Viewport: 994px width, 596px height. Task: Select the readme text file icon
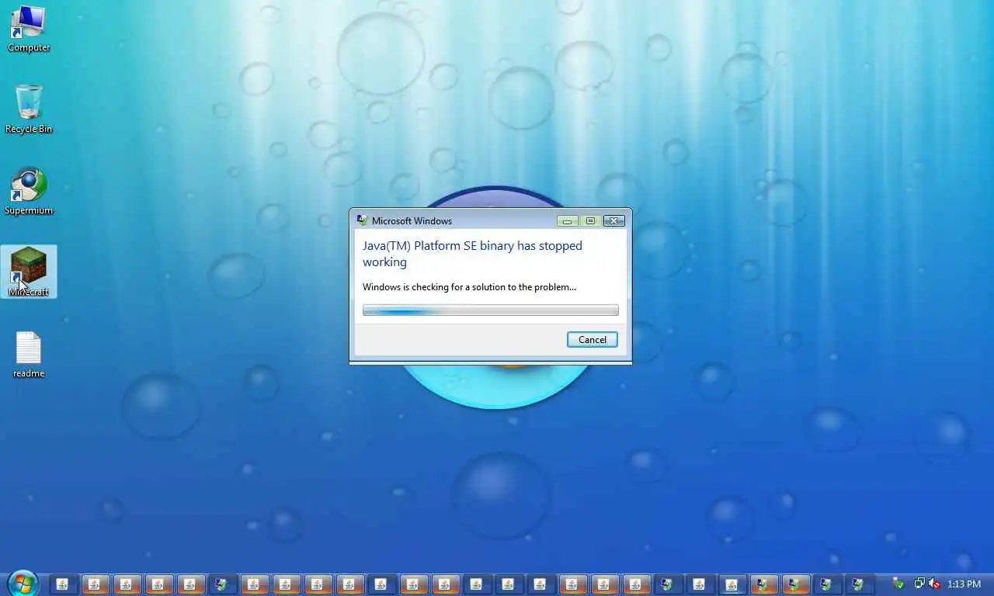tap(29, 355)
